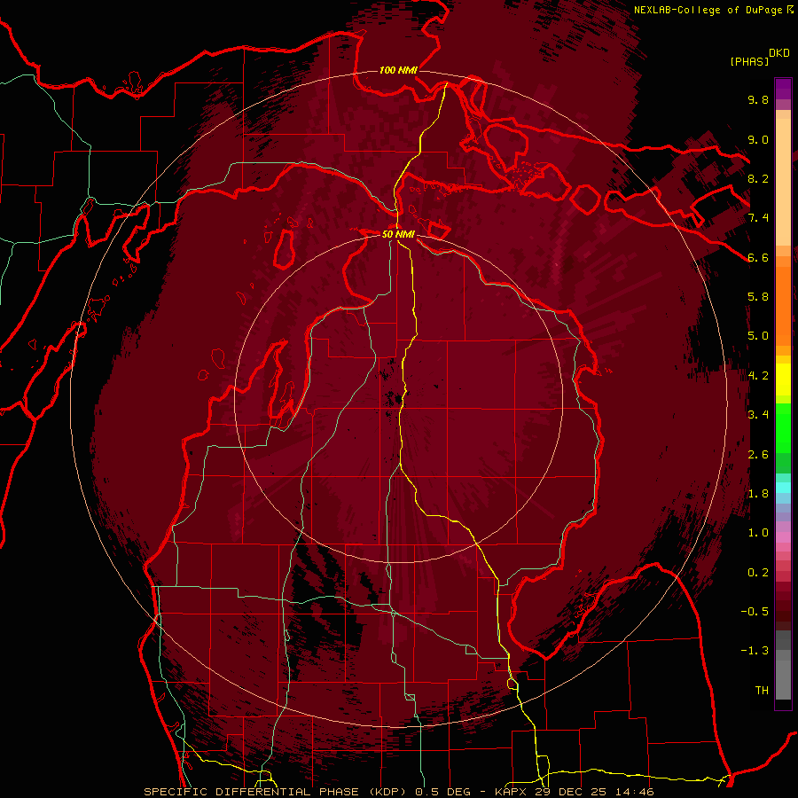Click the NEXLAB-College of DuPage label
798x798 pixels.
(708, 10)
